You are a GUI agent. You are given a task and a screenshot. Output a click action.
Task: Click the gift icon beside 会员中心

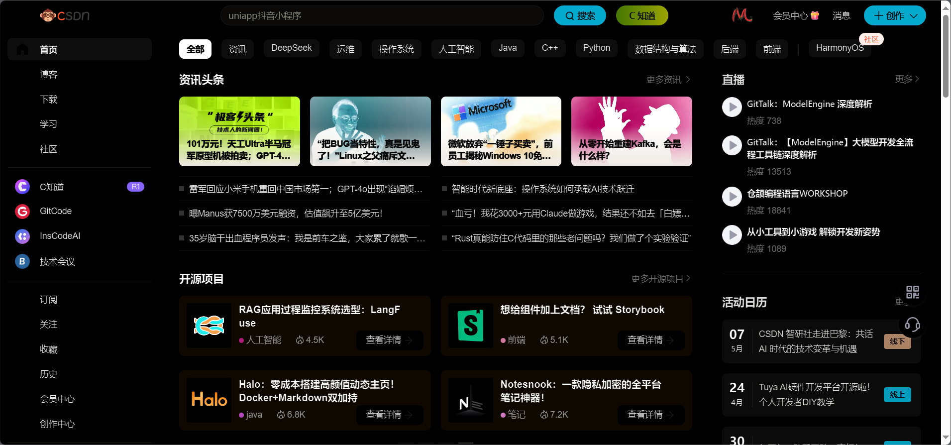[x=815, y=15]
